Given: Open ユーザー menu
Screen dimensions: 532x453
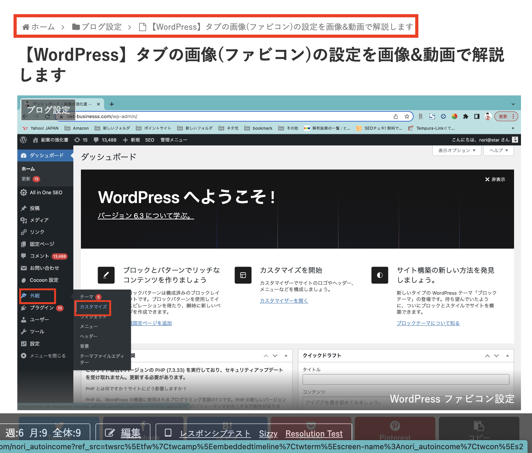Looking at the screenshot, I should (45, 320).
